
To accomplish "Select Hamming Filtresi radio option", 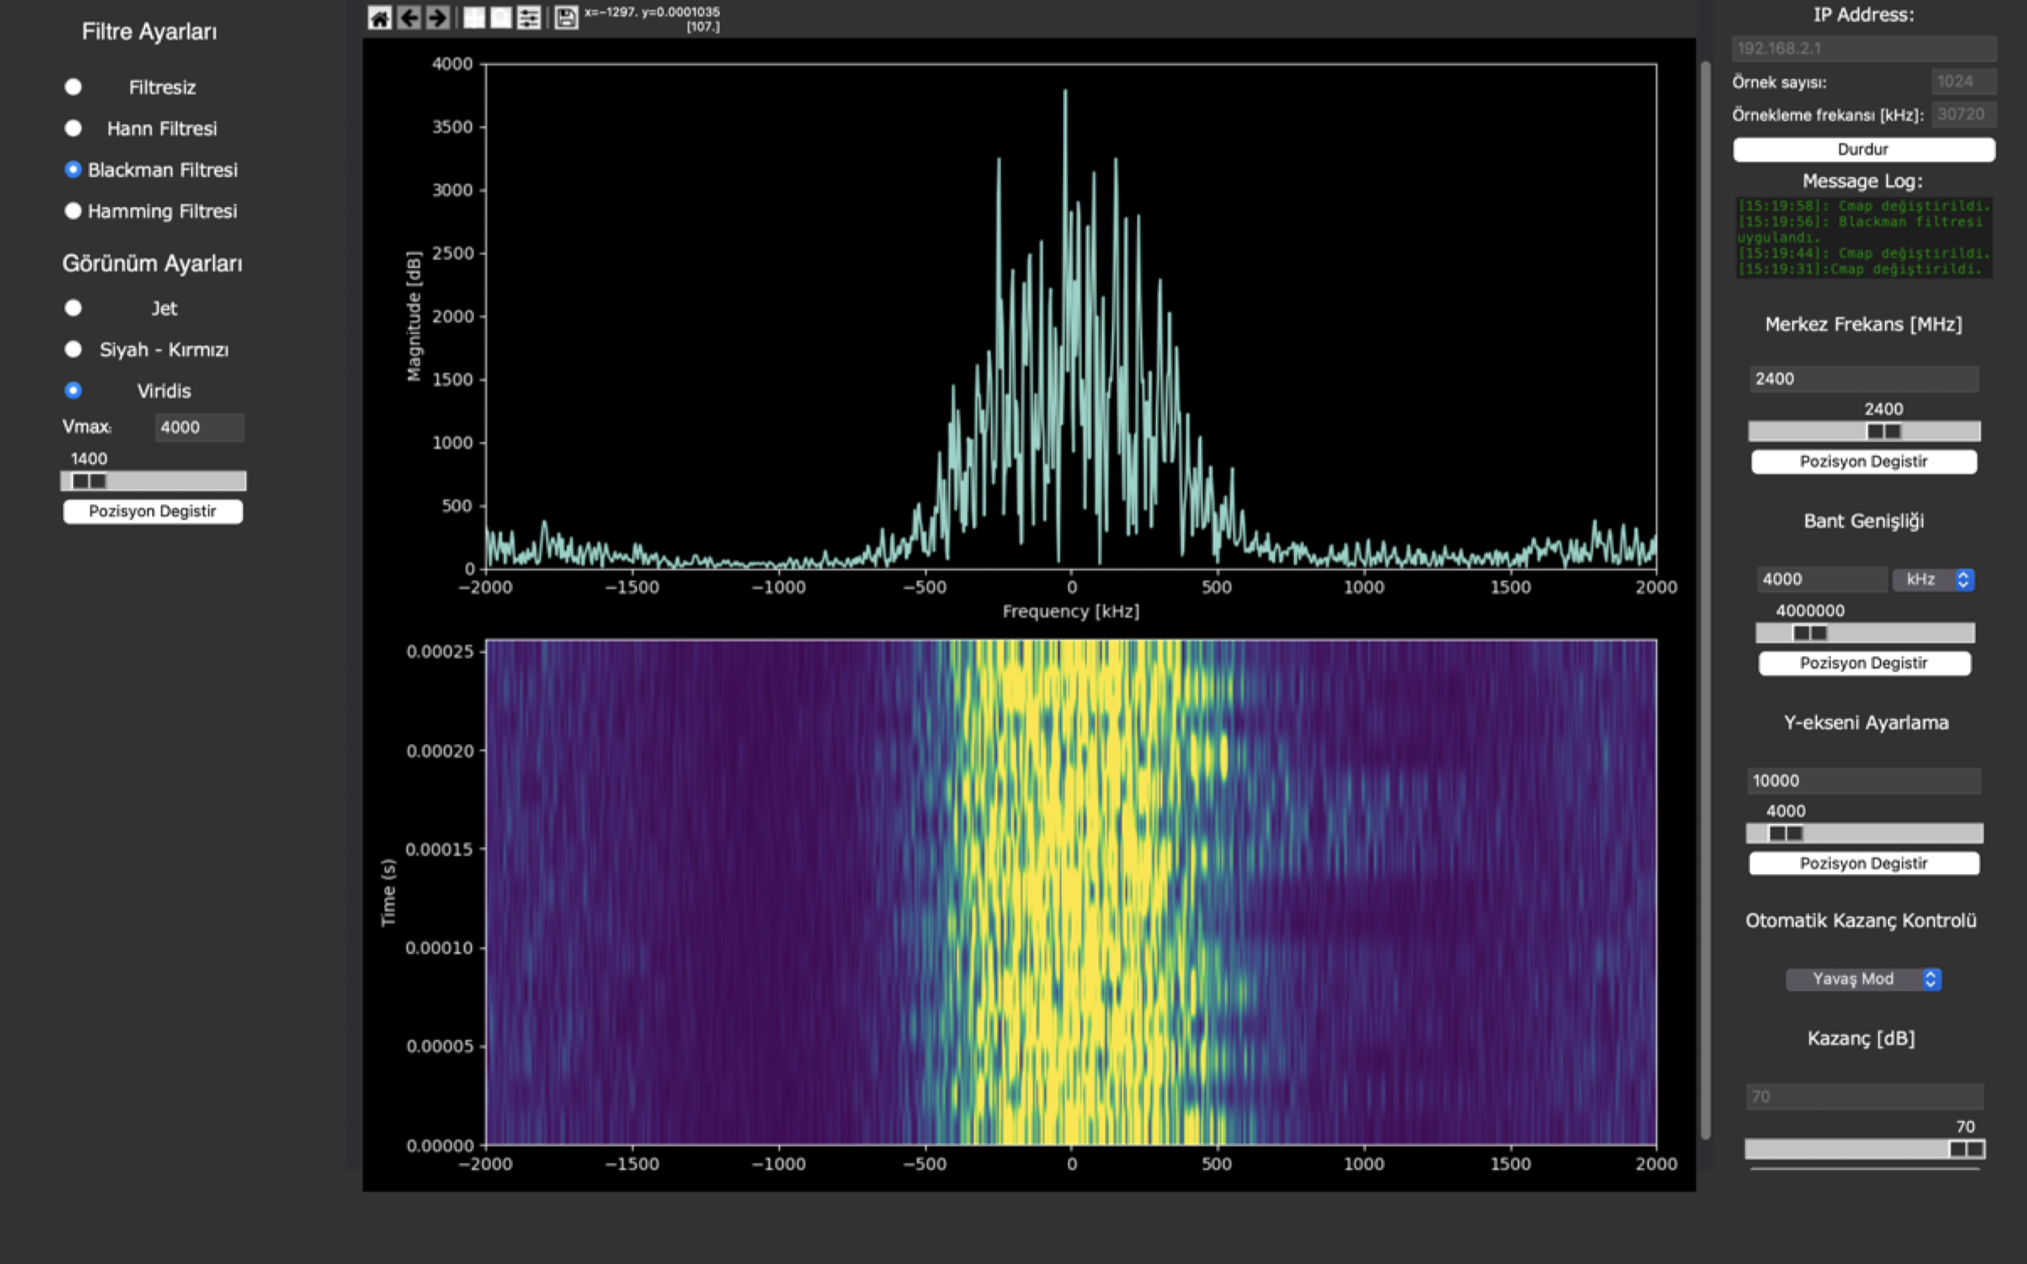I will (74, 210).
